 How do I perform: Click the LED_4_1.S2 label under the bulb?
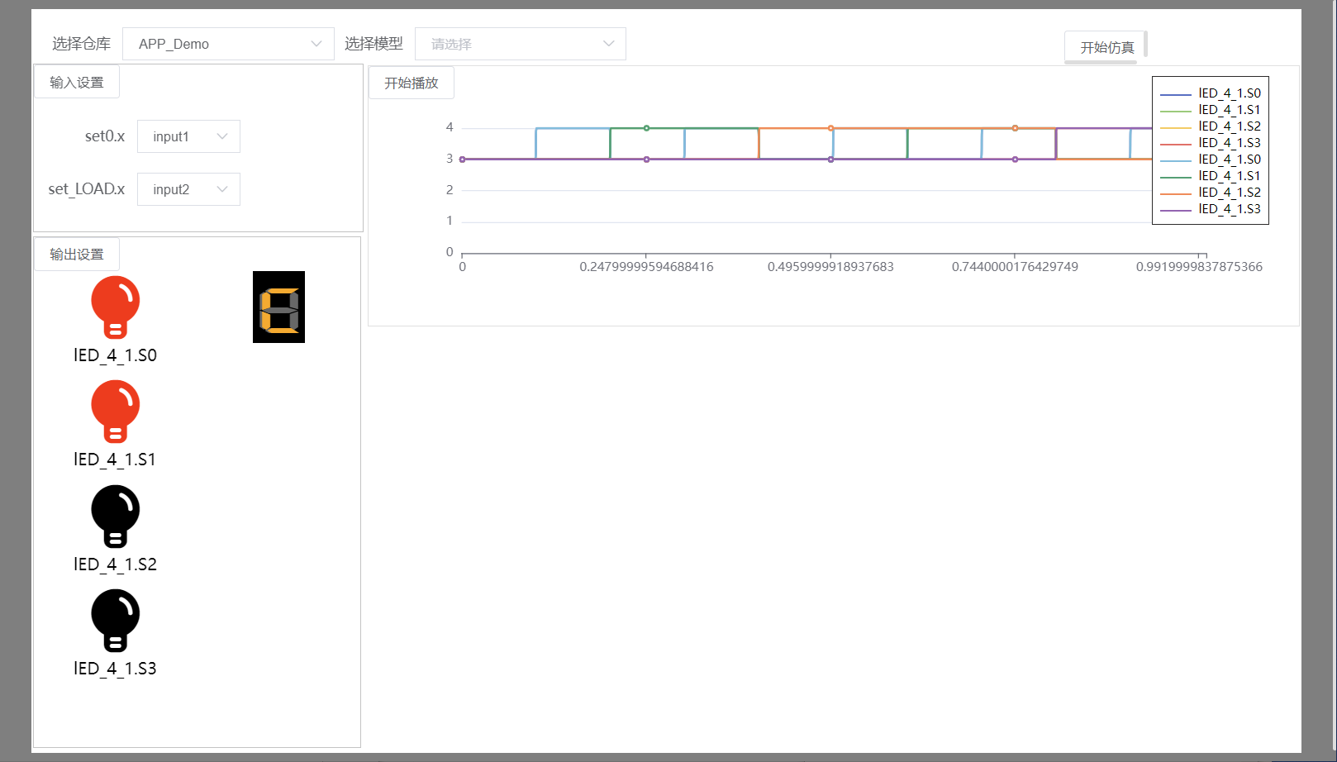click(x=115, y=564)
